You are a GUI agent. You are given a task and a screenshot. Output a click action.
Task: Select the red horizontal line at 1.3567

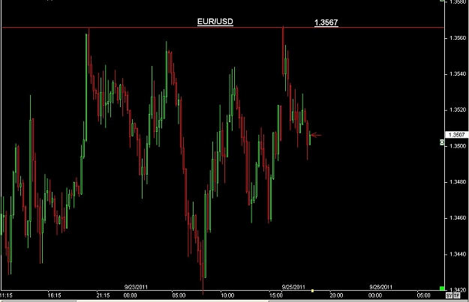pyautogui.click(x=223, y=28)
